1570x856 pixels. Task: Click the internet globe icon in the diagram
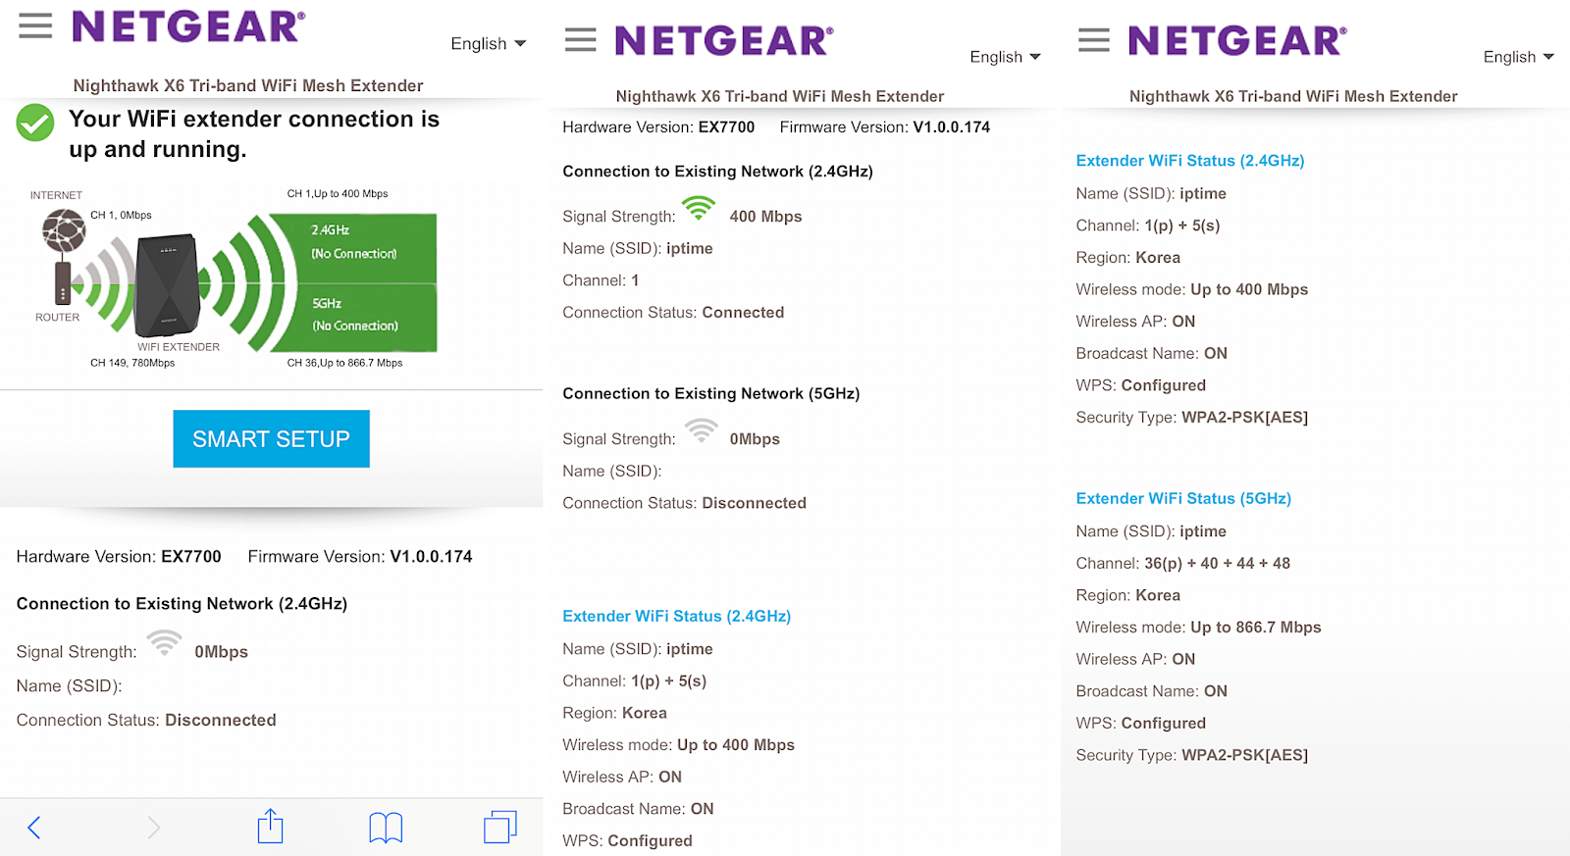point(64,231)
